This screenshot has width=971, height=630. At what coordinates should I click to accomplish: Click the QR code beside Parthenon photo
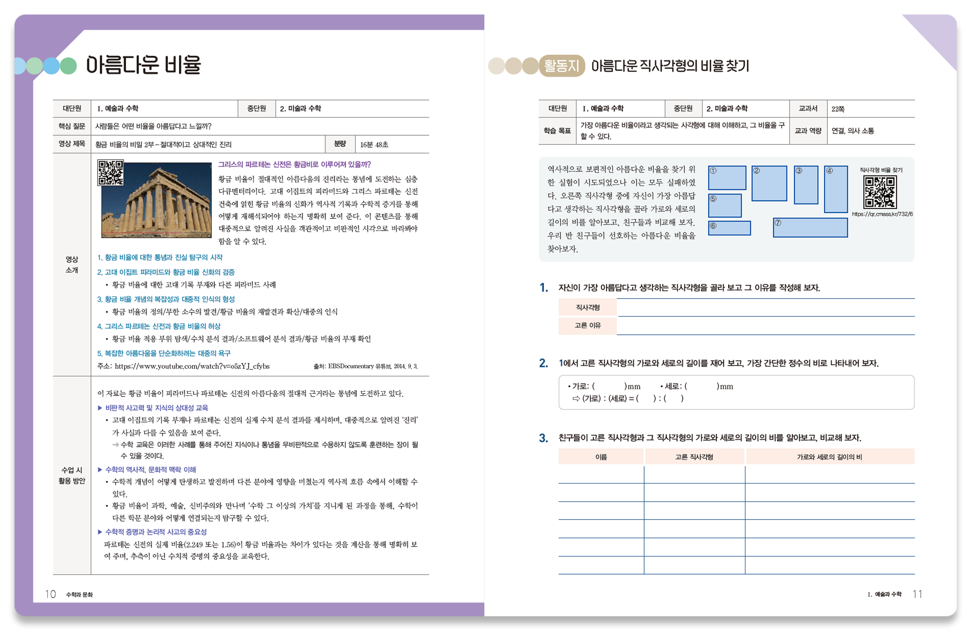pyautogui.click(x=111, y=173)
